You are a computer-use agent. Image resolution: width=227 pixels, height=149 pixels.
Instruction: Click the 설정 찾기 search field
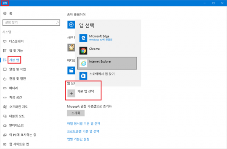(x=31, y=22)
